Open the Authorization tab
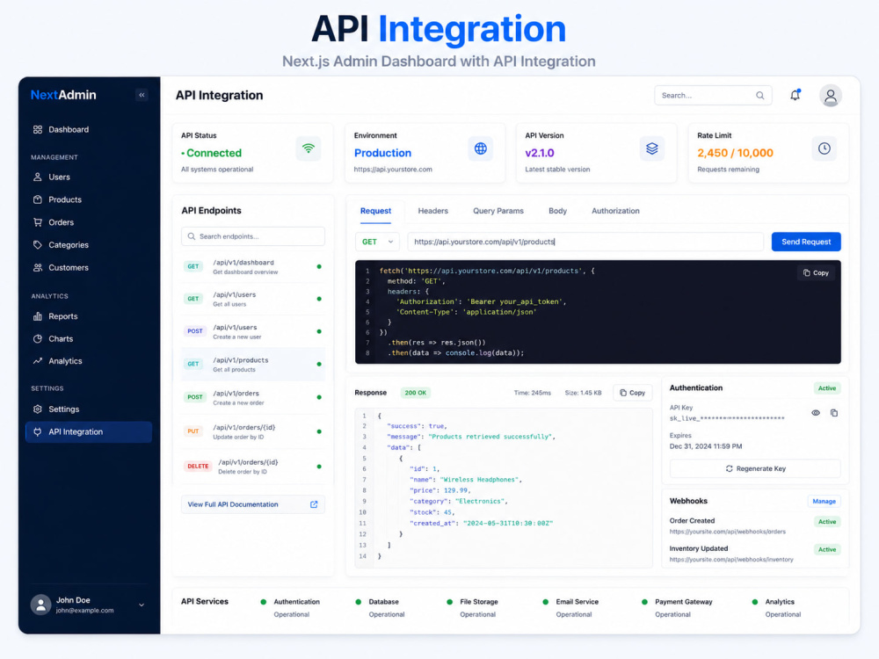The height and width of the screenshot is (659, 879). 615,211
